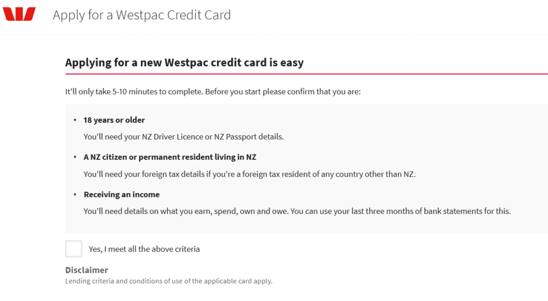Image resolution: width=548 pixels, height=301 pixels.
Task: Click the bullet beside "Receiving an income"
Action: pyautogui.click(x=75, y=195)
